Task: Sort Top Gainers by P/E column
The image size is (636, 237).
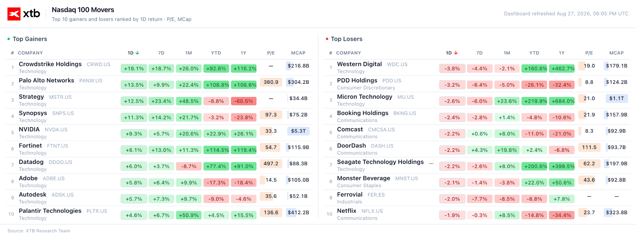Action: pos(271,53)
